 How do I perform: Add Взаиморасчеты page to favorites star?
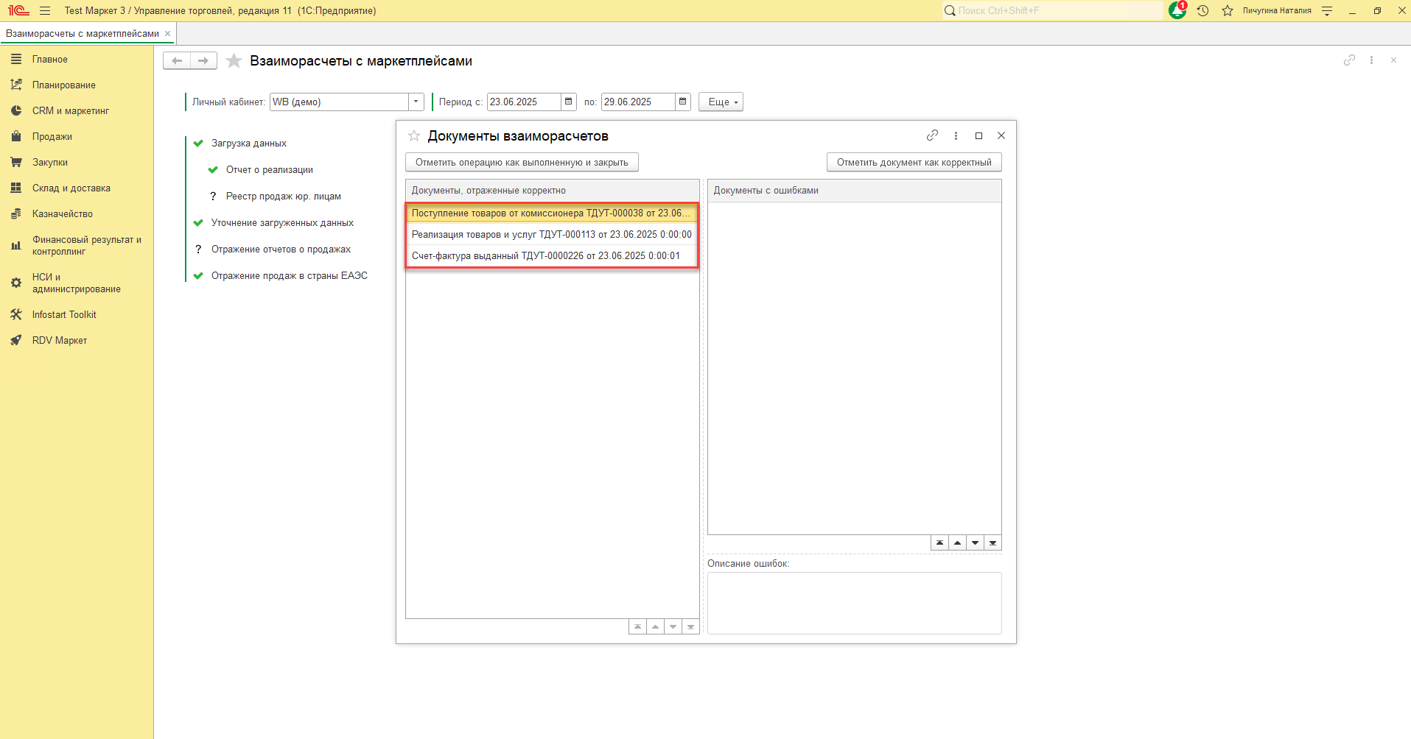[x=234, y=61]
